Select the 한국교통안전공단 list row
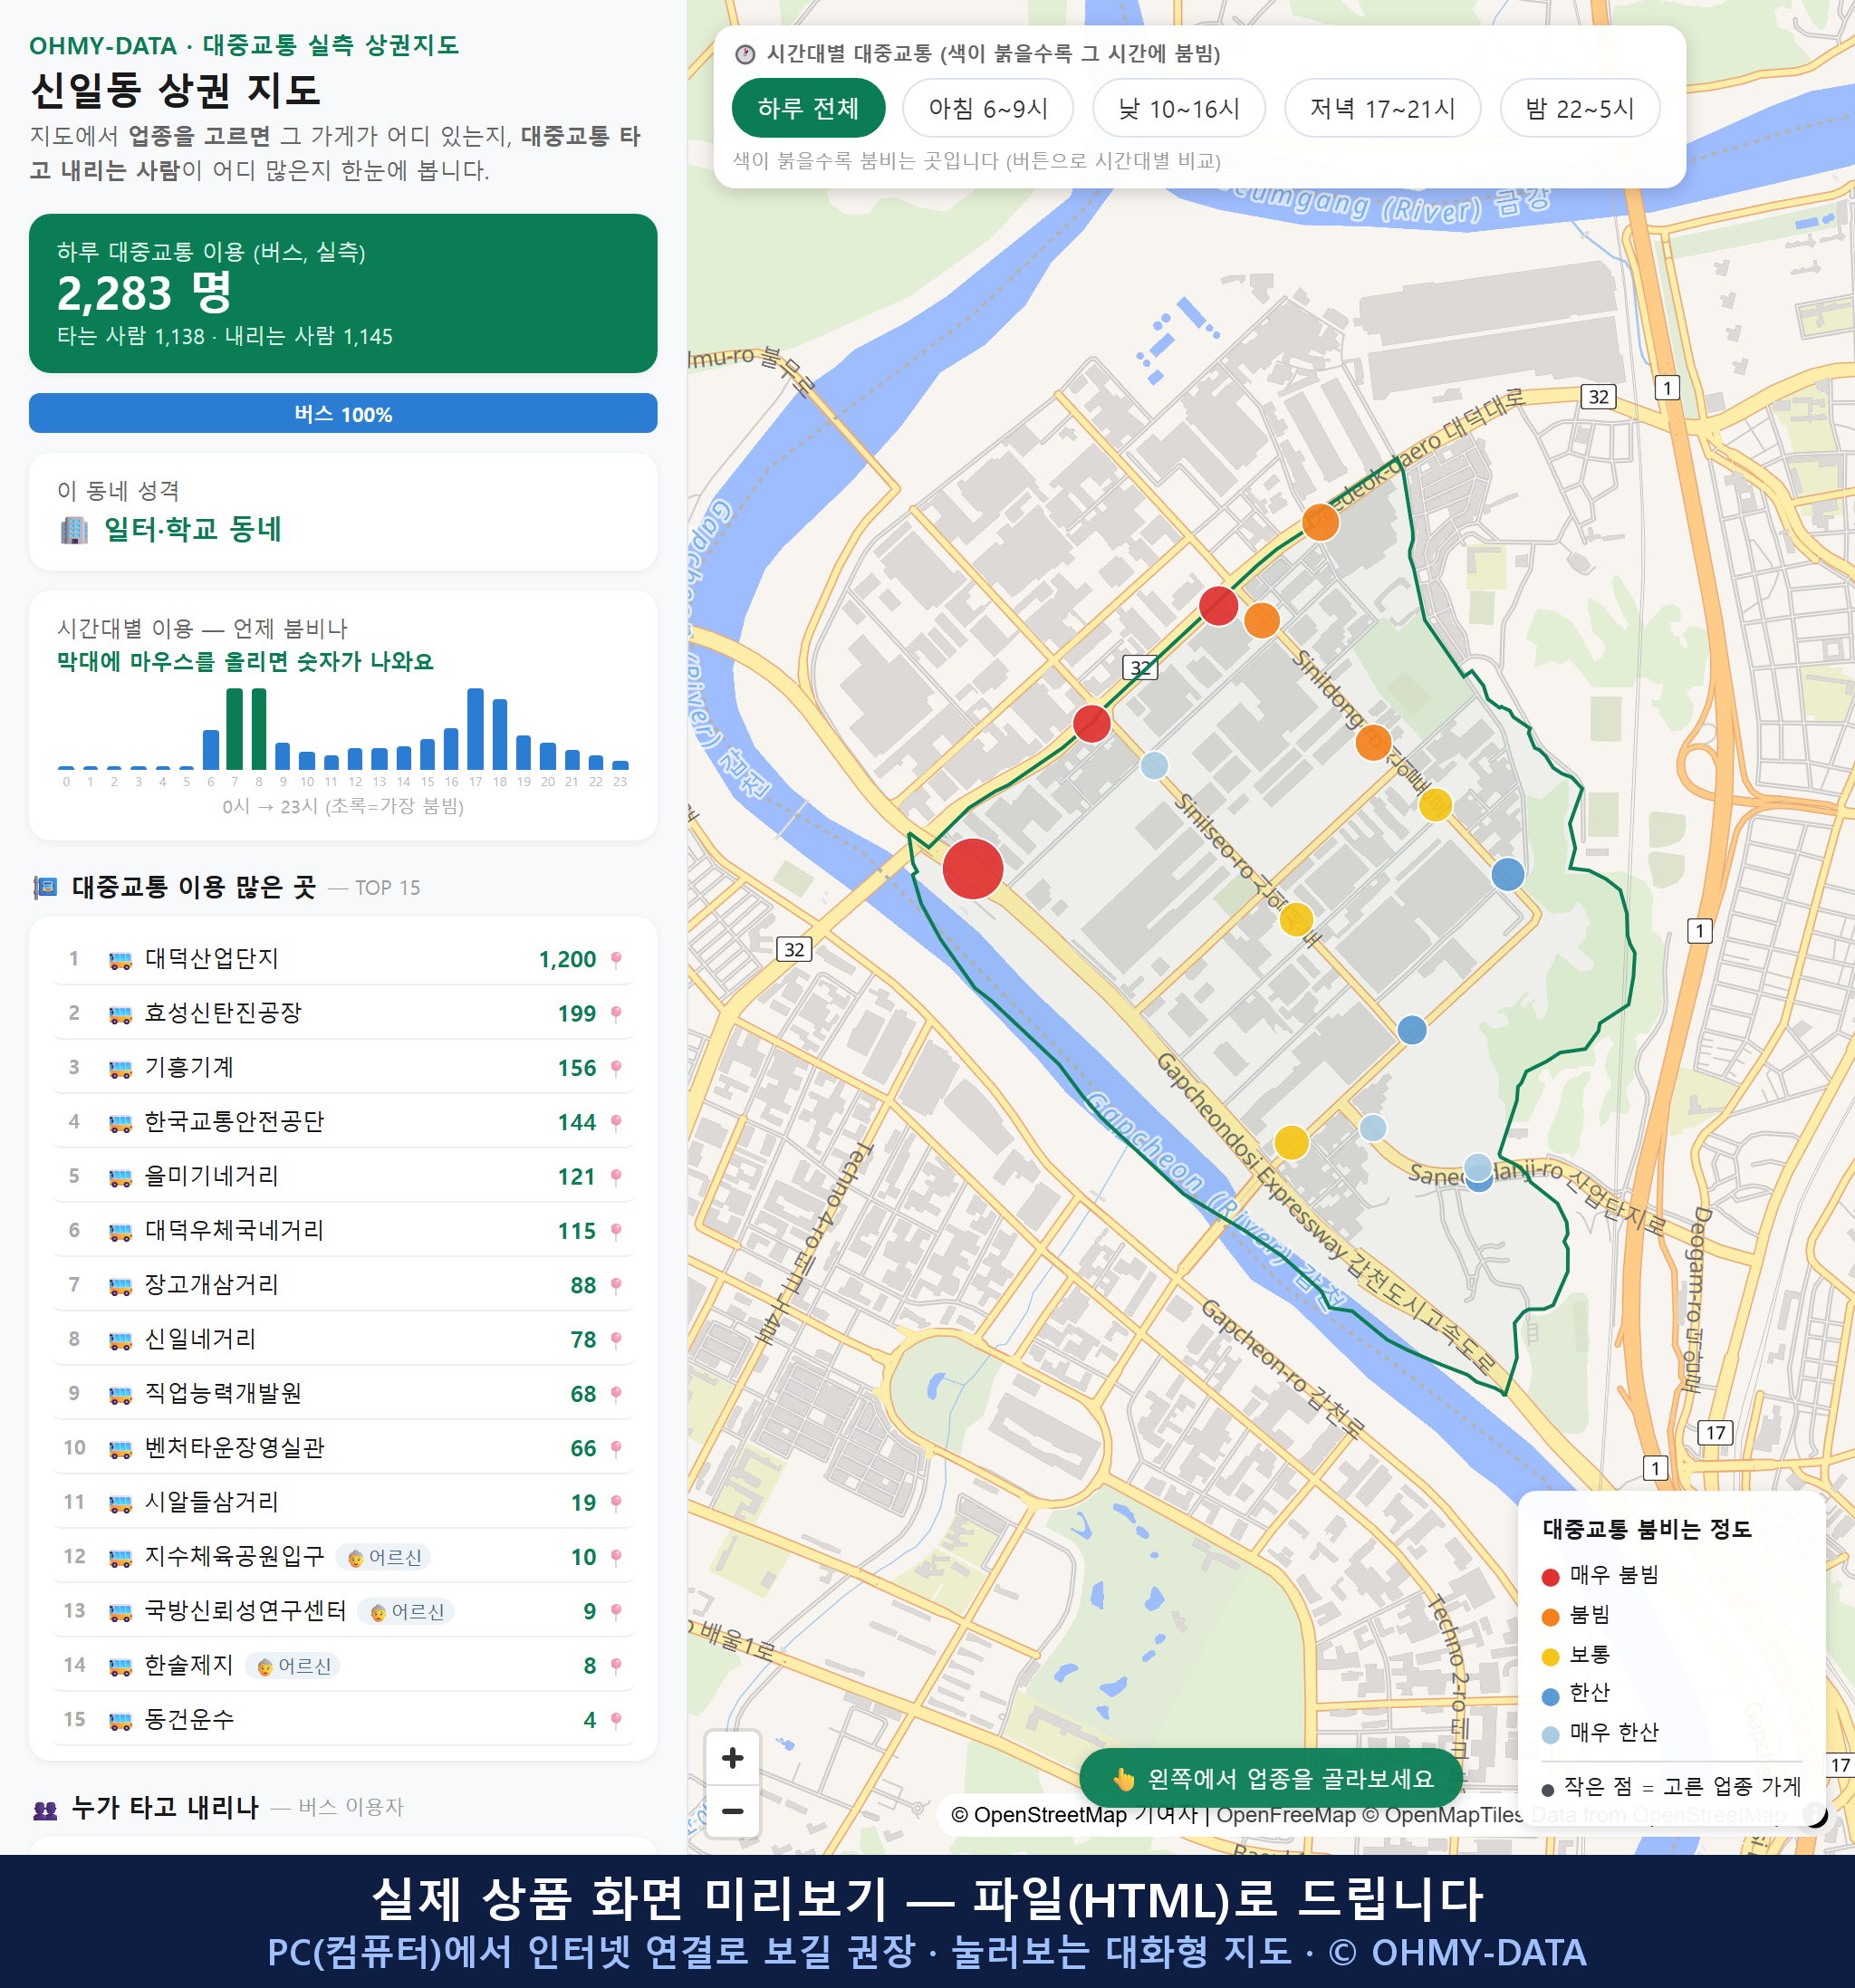The image size is (1855, 1988). (343, 1122)
